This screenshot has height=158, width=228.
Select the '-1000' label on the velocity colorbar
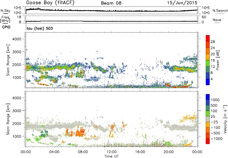[217, 139]
